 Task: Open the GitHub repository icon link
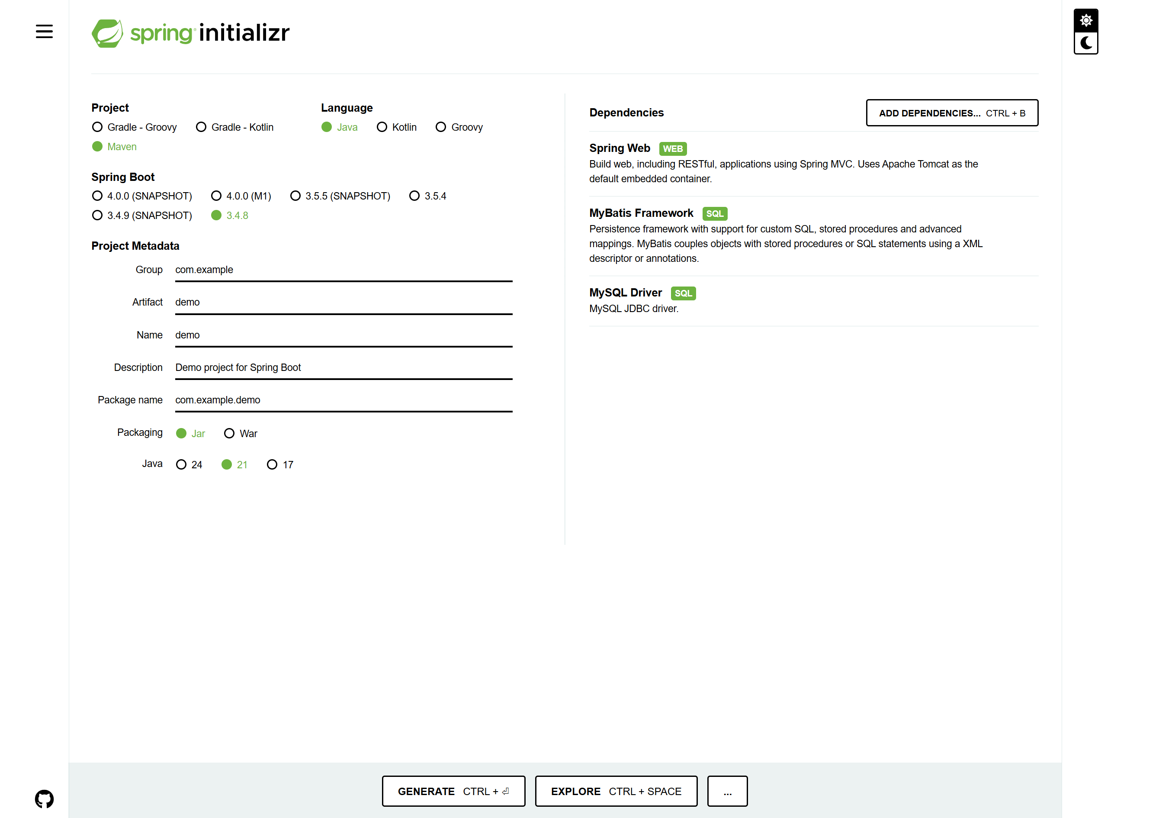tap(45, 799)
